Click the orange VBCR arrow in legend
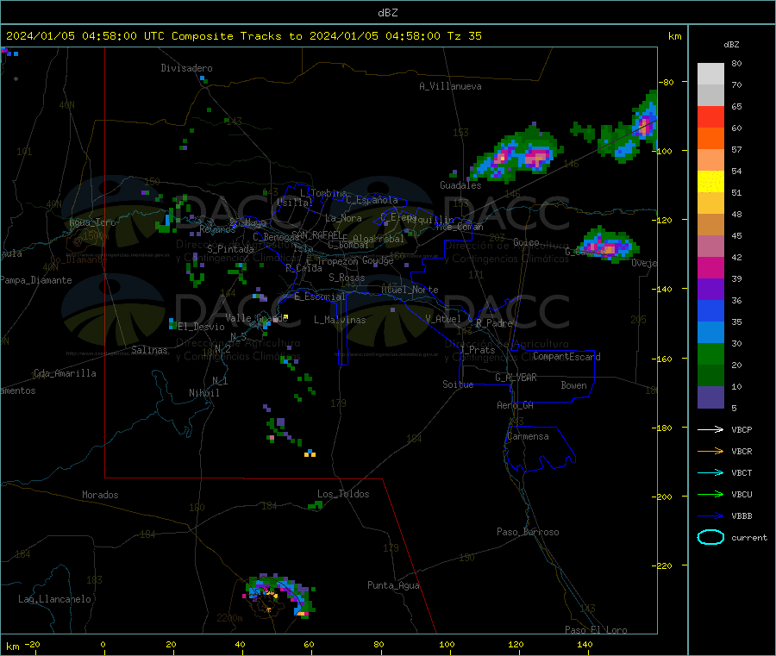Screen dimensions: 776x656 click(x=710, y=451)
